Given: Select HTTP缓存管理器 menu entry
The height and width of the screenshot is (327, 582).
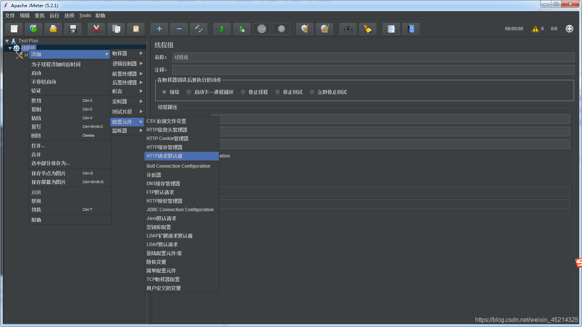Looking at the screenshot, I should (x=181, y=147).
